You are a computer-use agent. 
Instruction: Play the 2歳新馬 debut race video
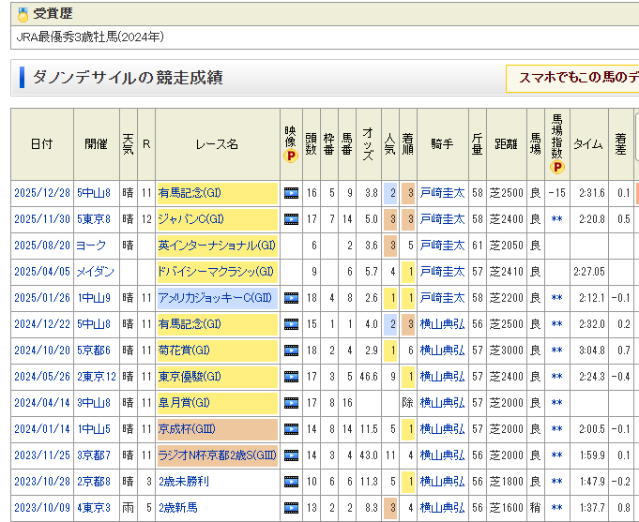pyautogui.click(x=291, y=508)
